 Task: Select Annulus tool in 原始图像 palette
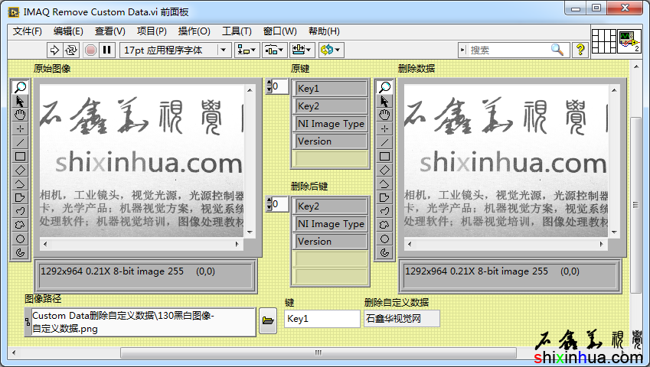[20, 252]
